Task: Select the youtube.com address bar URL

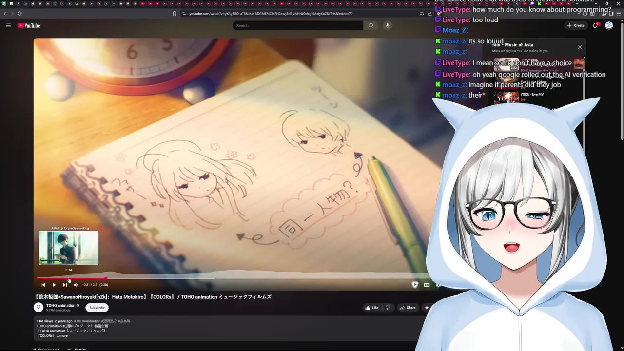Action: [271, 13]
